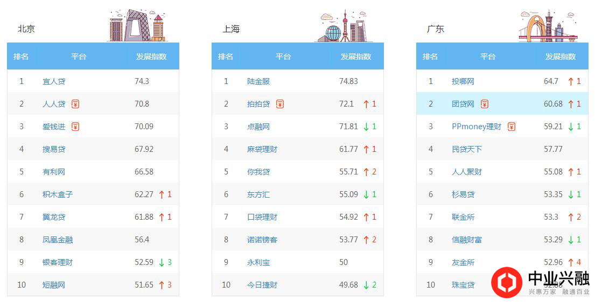Screen dimensions: 602x307
Task: Open the 陆金服 platform link
Action: click(258, 81)
